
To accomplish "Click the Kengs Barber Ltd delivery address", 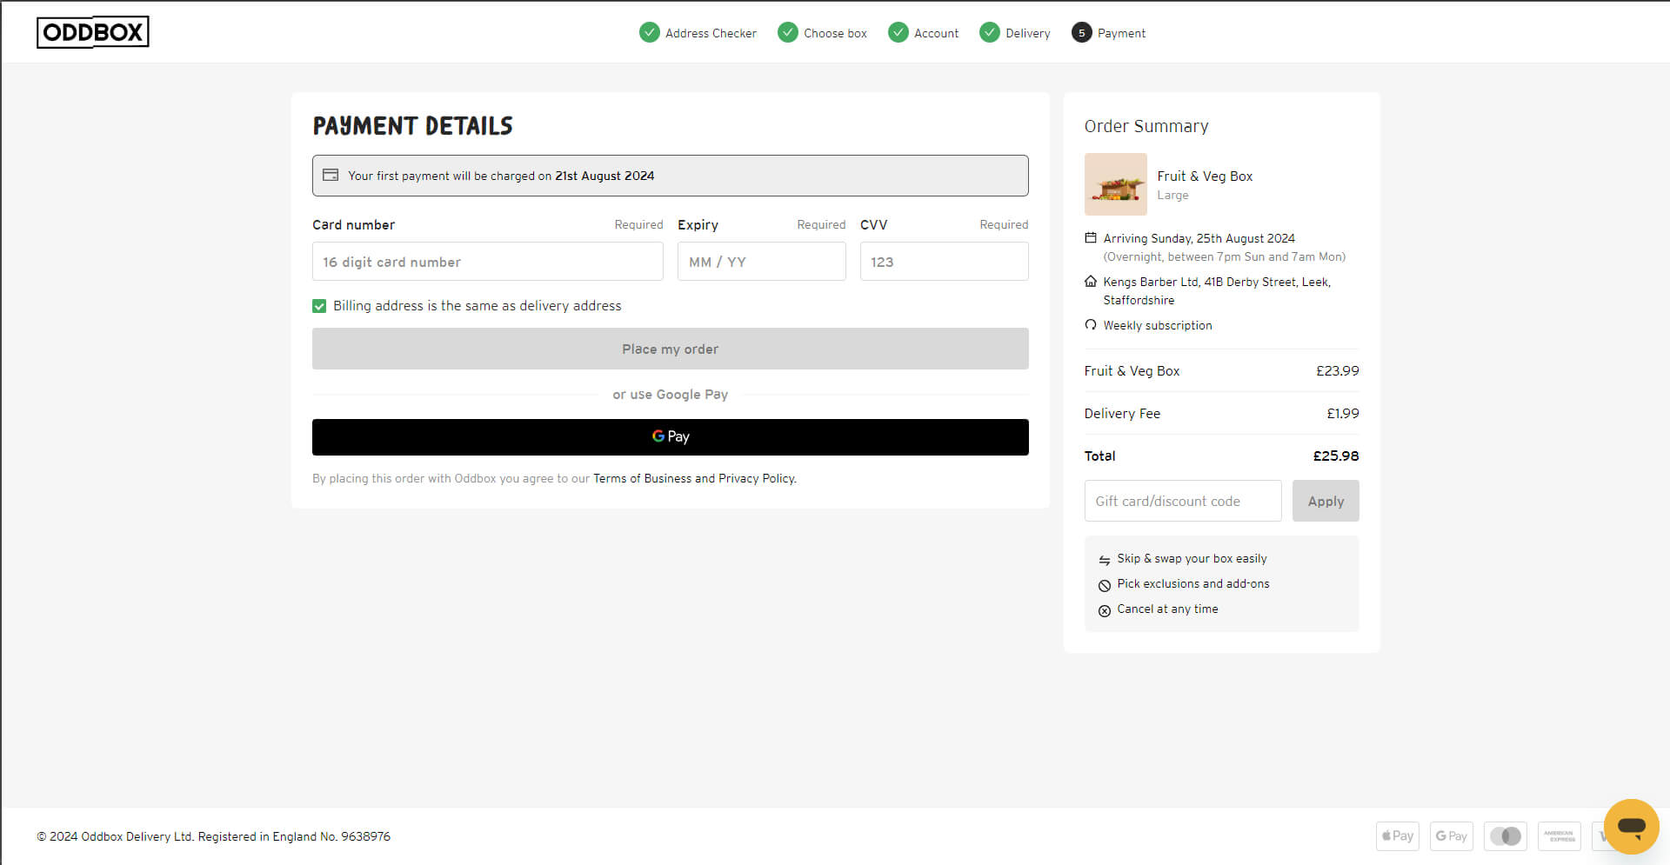I will (1217, 290).
